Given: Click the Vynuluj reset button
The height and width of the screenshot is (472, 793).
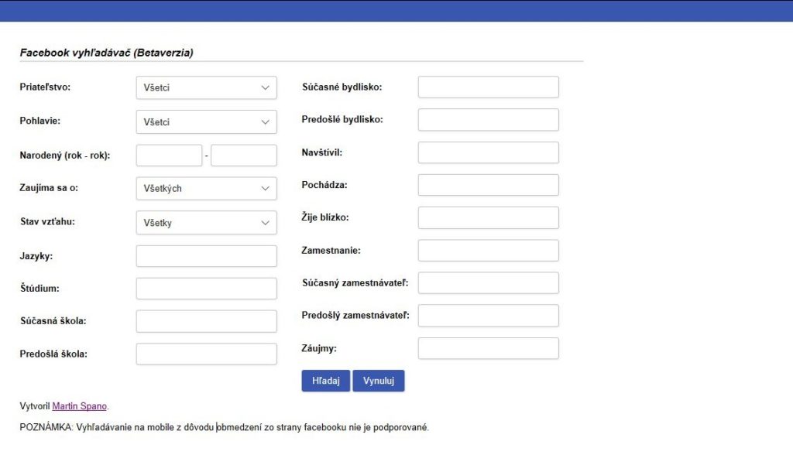Looking at the screenshot, I should coord(378,381).
